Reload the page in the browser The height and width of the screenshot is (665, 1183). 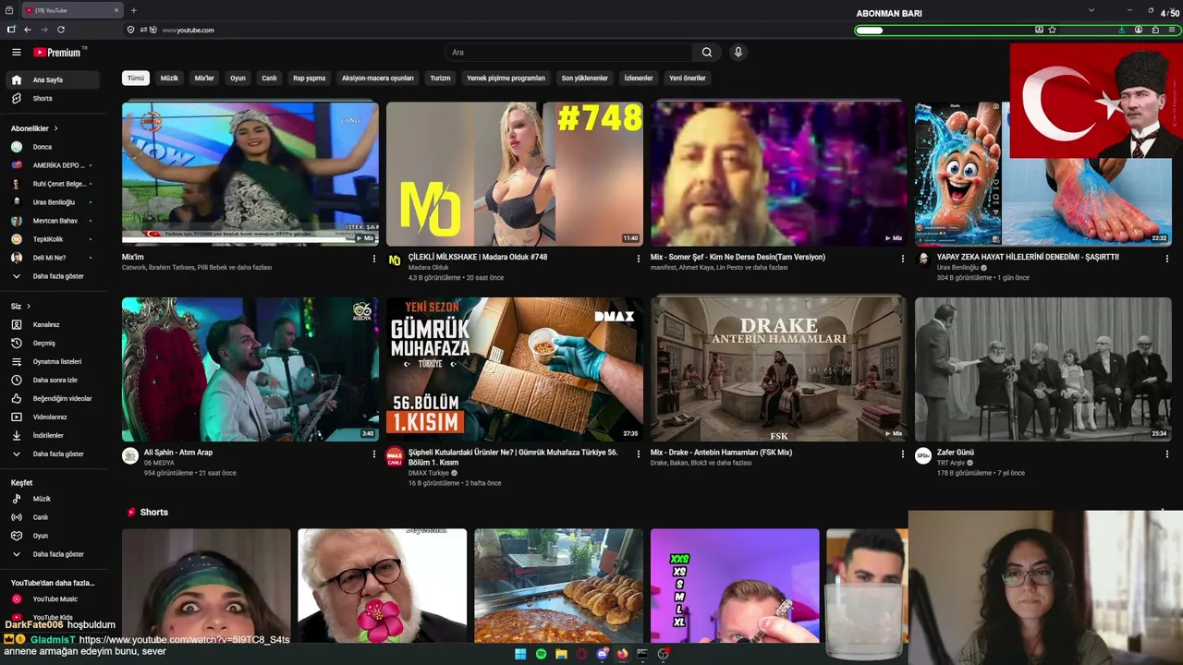(x=61, y=30)
